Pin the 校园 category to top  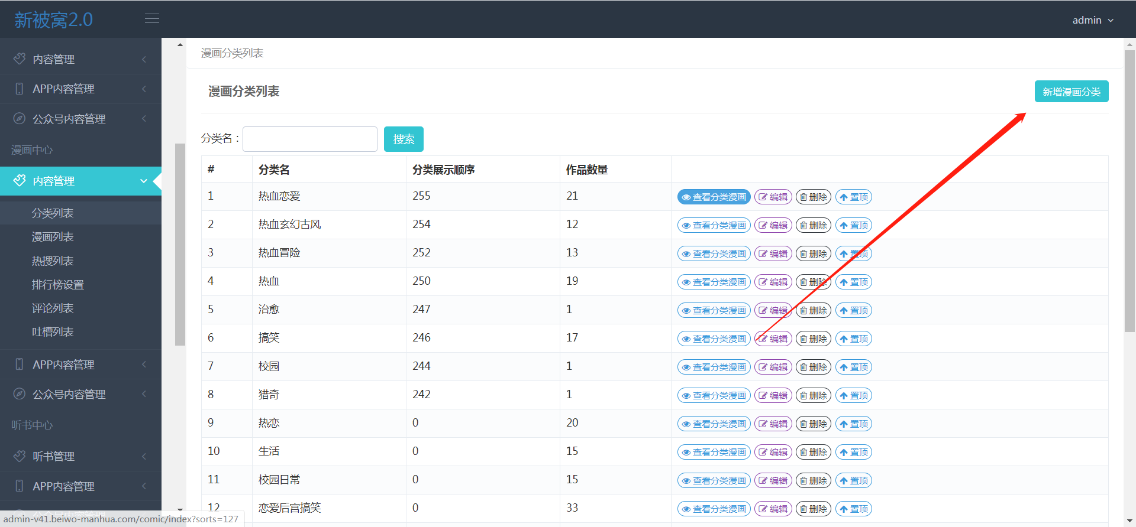point(853,367)
